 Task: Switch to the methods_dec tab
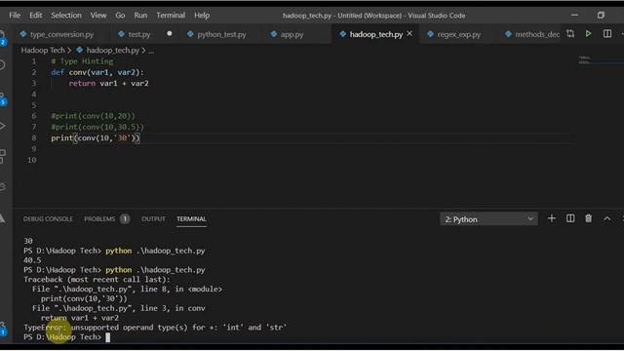[x=536, y=34]
